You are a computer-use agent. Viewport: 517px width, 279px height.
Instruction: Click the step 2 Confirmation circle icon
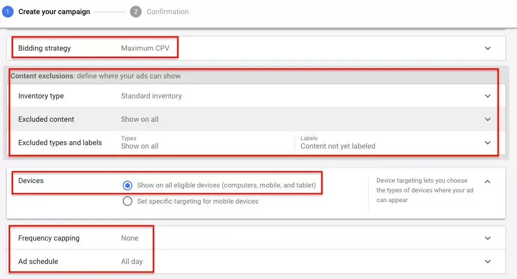coord(135,12)
